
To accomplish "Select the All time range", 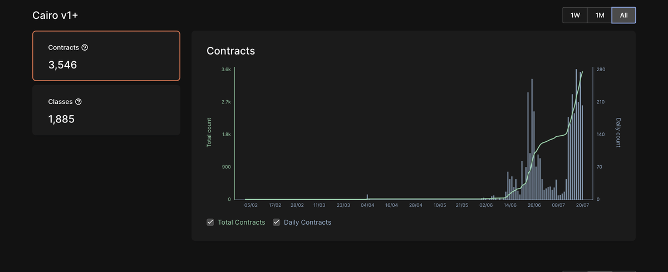I will (623, 16).
